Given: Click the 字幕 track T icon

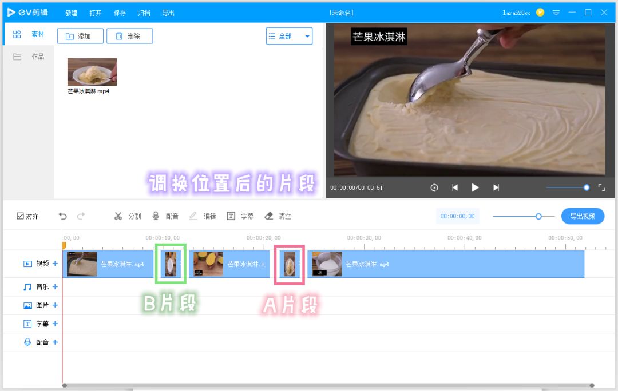Looking at the screenshot, I should (x=27, y=324).
